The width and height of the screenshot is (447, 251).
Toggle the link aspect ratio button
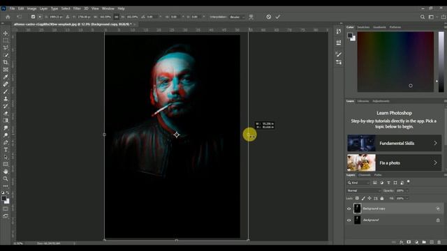pos(117,17)
